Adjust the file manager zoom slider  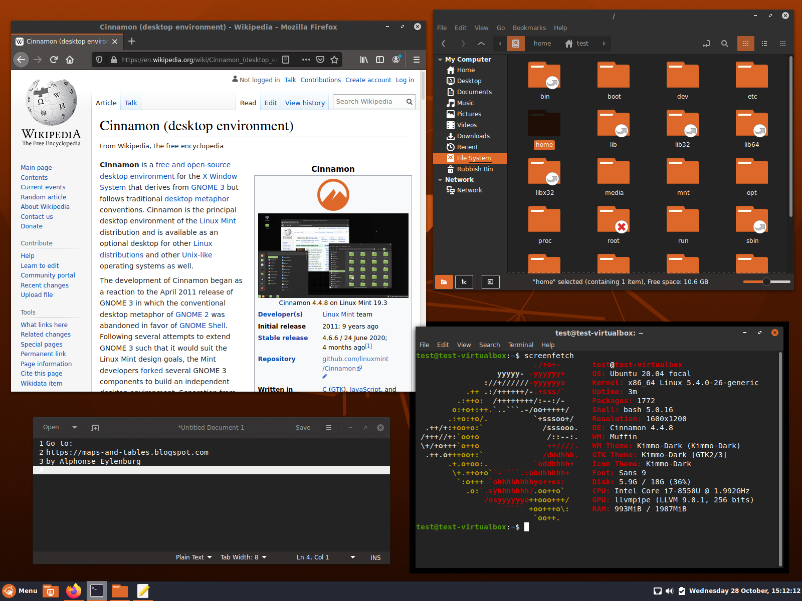(x=766, y=281)
